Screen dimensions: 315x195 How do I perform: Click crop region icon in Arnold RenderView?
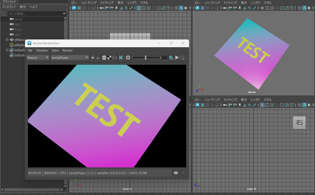click(121, 58)
